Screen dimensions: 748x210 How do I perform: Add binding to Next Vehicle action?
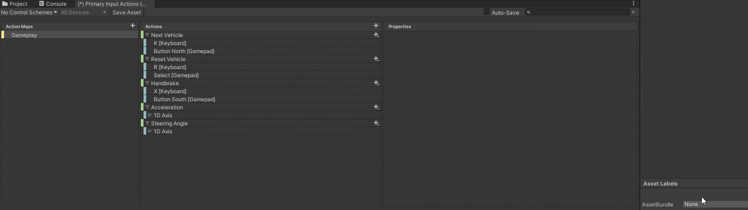point(376,35)
